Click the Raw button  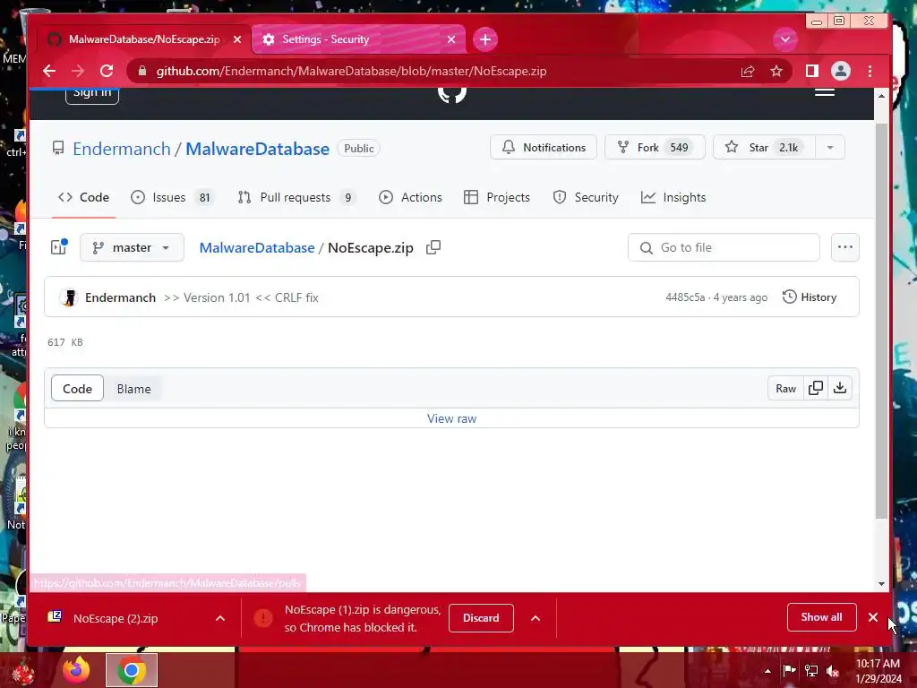[785, 389]
